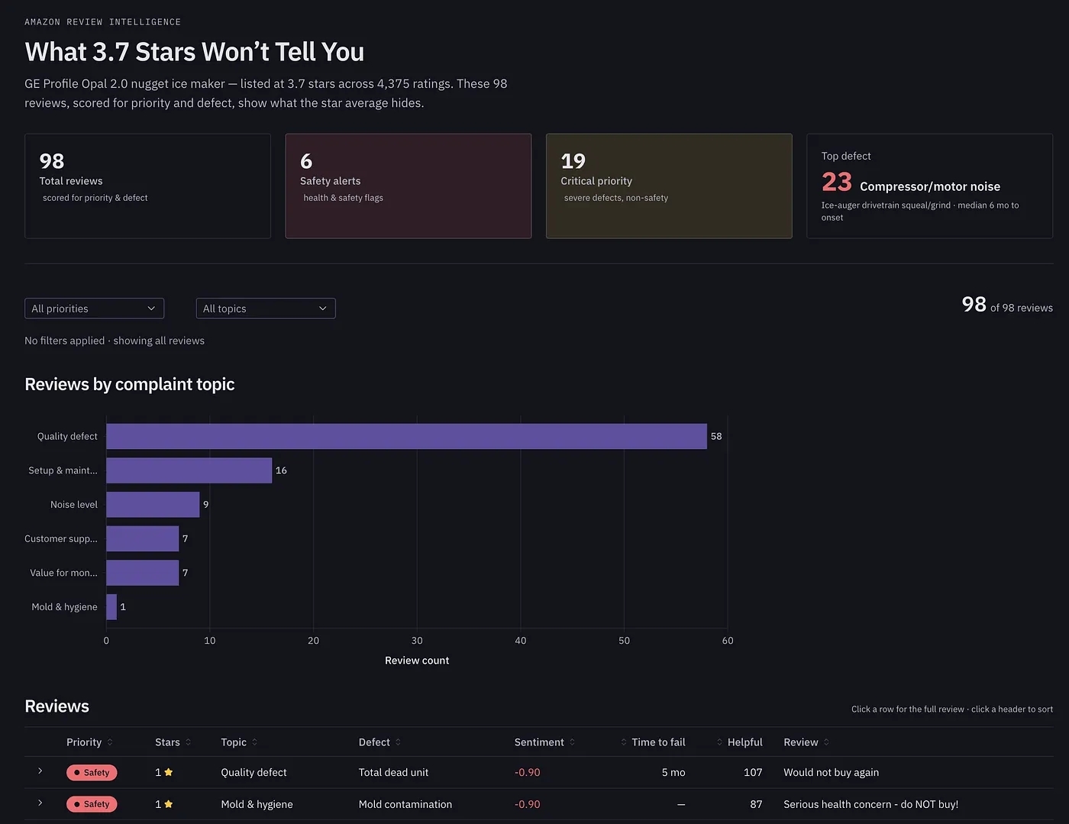Image resolution: width=1069 pixels, height=824 pixels.
Task: Click the Customer supp... bar in chart
Action: pos(142,538)
